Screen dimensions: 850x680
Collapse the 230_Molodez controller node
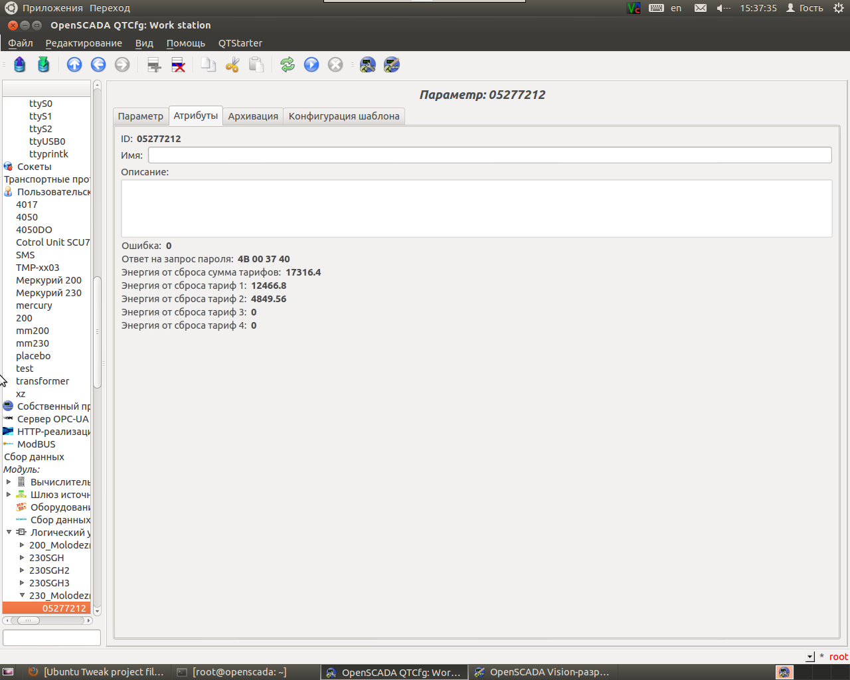pos(22,596)
